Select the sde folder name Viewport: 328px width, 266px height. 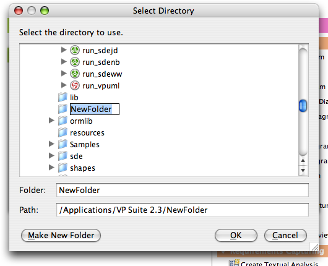pyautogui.click(x=76, y=157)
